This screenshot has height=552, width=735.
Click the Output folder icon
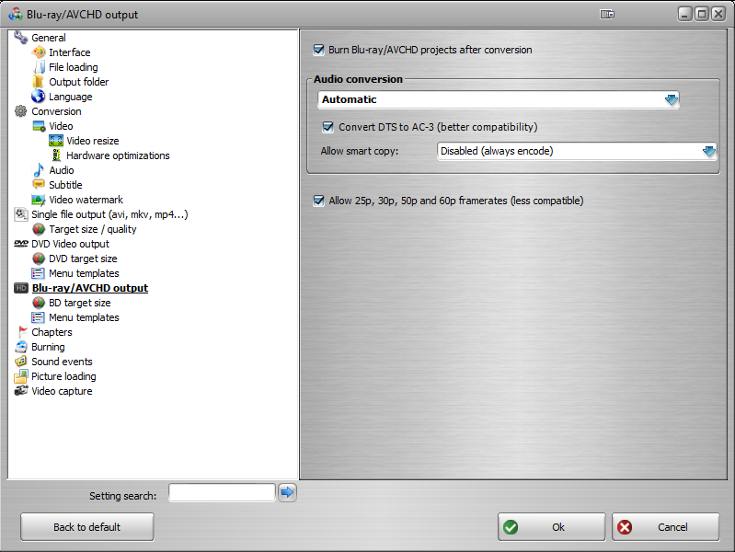tap(39, 82)
